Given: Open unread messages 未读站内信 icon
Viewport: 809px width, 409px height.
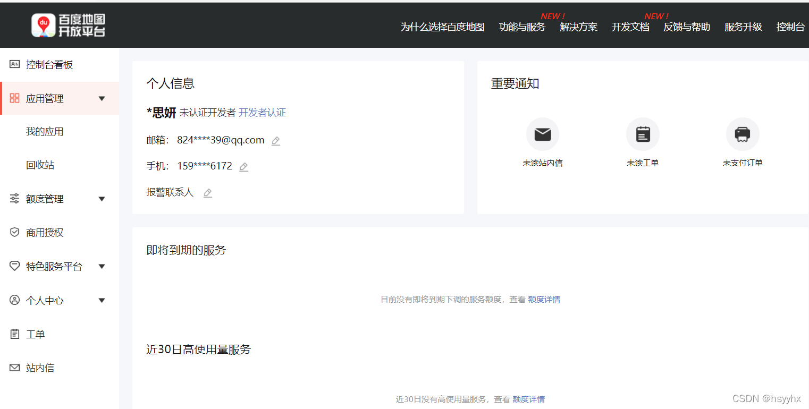Looking at the screenshot, I should 543,134.
